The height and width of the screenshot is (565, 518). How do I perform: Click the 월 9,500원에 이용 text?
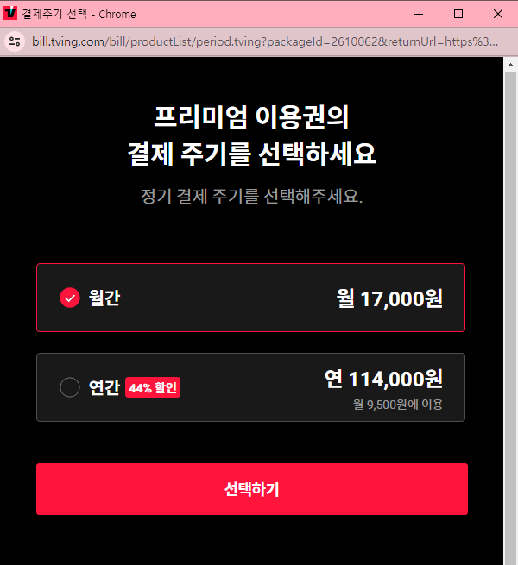click(397, 405)
